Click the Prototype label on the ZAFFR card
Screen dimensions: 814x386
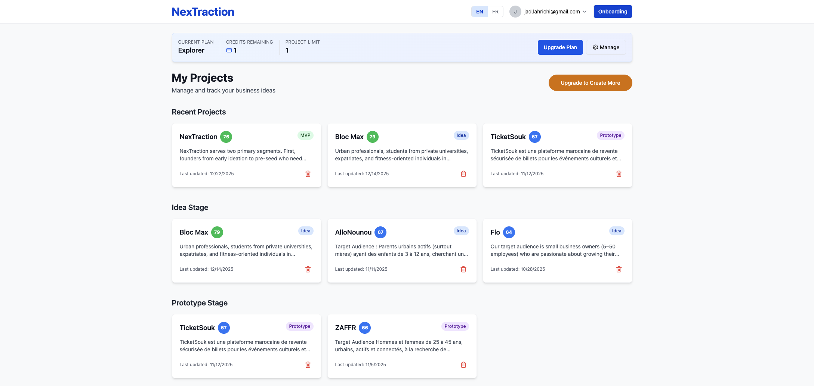(454, 326)
